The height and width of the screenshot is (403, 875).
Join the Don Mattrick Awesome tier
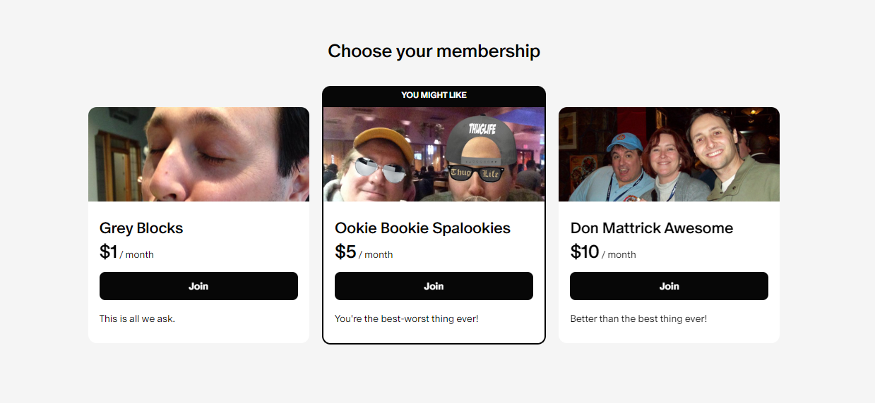click(669, 286)
